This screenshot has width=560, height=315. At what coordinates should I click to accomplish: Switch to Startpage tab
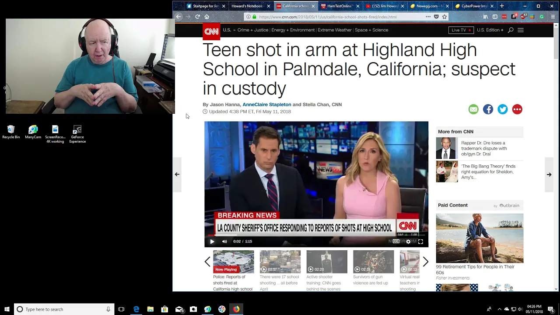(x=206, y=6)
